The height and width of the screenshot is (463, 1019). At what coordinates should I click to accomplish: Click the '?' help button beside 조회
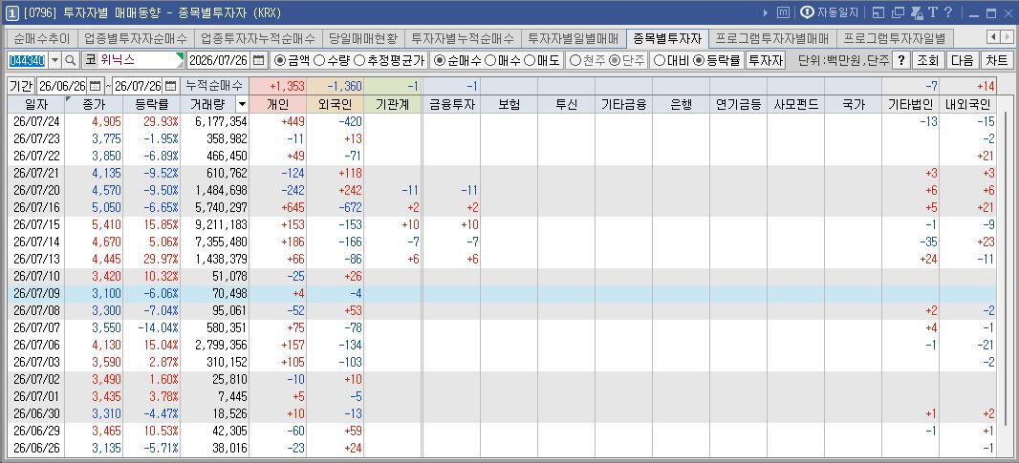pos(900,60)
